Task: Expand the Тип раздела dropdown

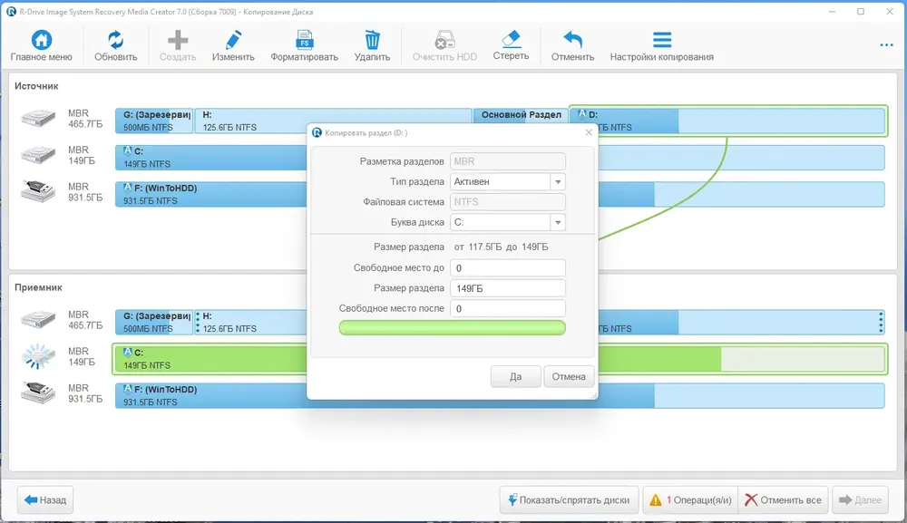Action: click(x=558, y=181)
